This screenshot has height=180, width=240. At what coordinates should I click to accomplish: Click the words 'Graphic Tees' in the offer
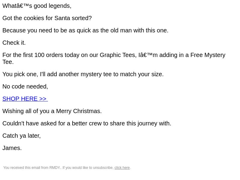coord(118,55)
